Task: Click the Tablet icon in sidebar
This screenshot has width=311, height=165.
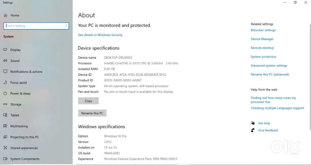Action: (x=5, y=115)
